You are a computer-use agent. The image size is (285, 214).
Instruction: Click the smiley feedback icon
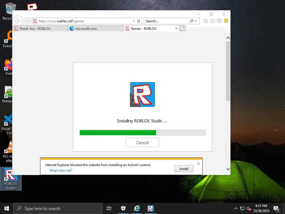226,21
